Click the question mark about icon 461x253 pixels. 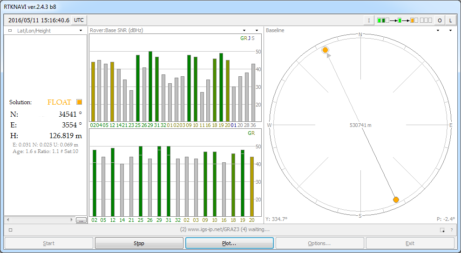click(x=451, y=230)
